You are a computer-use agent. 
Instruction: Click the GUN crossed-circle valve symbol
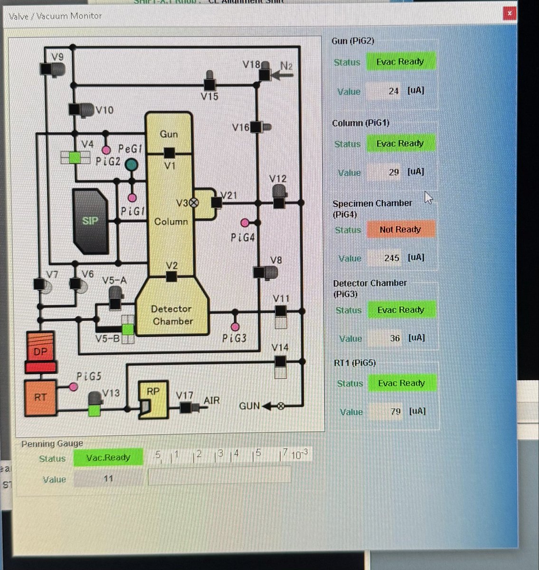(x=281, y=406)
